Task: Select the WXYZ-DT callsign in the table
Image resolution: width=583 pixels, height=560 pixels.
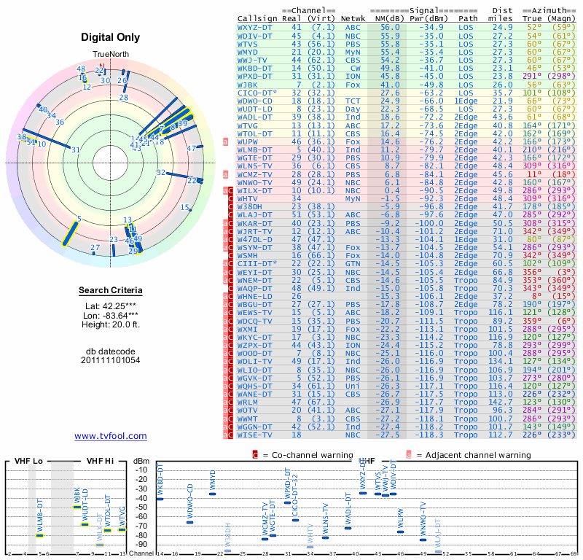Action: 255,26
